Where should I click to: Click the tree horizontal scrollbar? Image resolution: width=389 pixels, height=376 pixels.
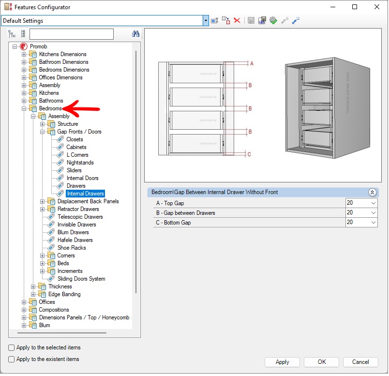(62, 333)
